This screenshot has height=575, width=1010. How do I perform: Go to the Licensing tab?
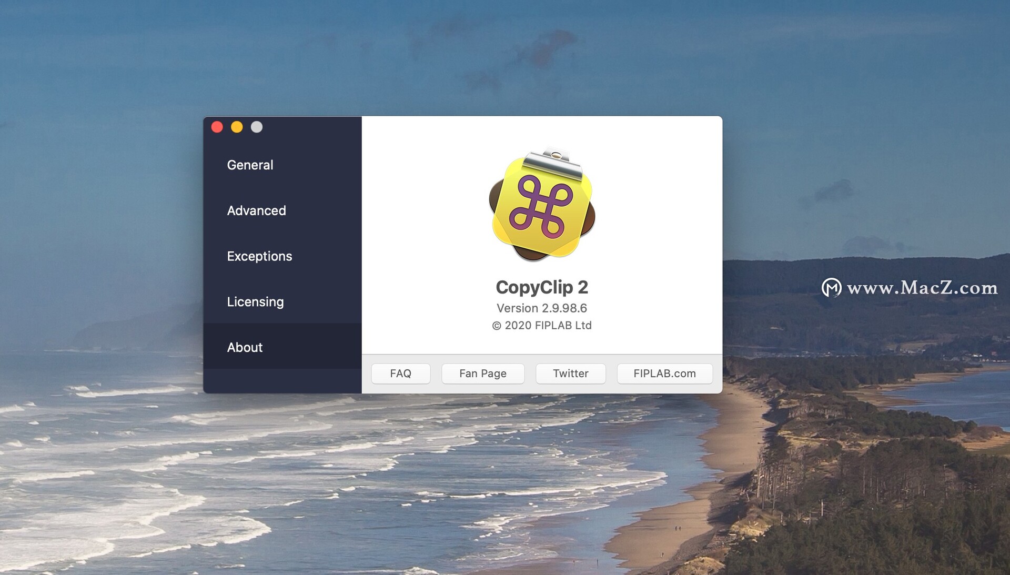282,302
